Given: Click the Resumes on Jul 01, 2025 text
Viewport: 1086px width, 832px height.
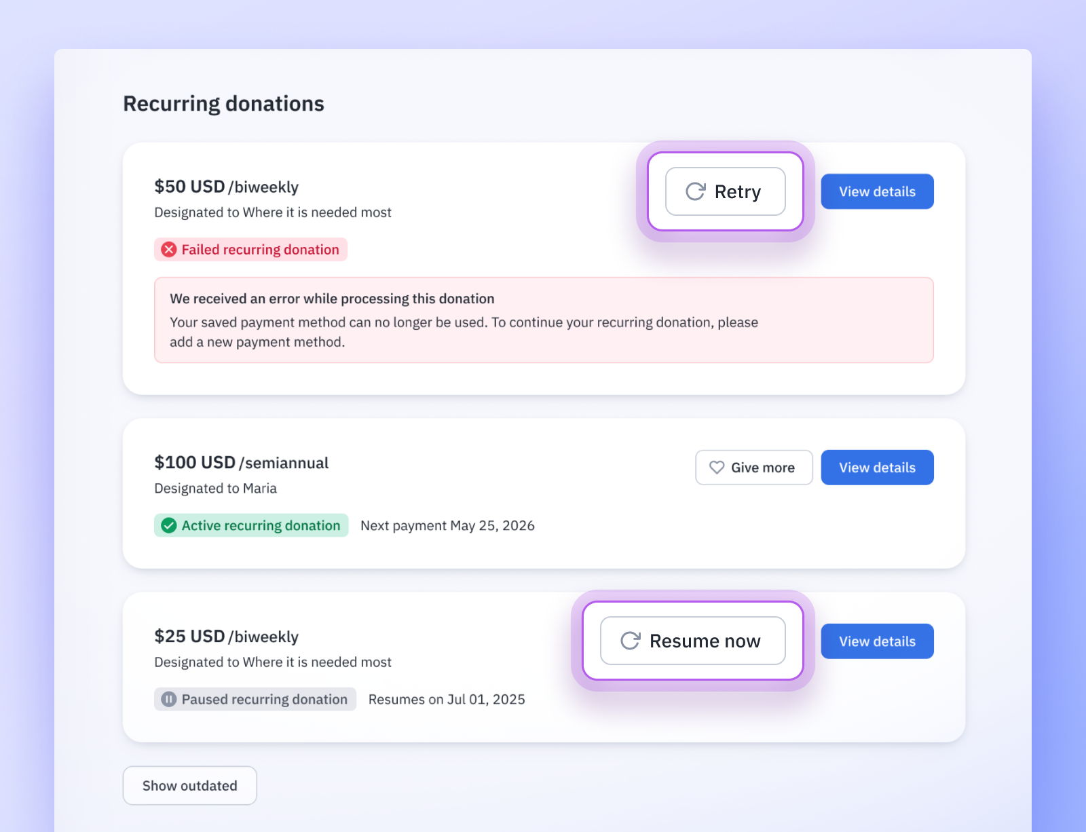Looking at the screenshot, I should coord(447,699).
